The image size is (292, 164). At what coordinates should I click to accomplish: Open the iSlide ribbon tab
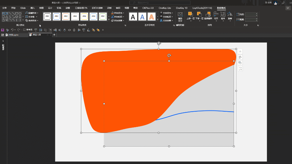23,8
